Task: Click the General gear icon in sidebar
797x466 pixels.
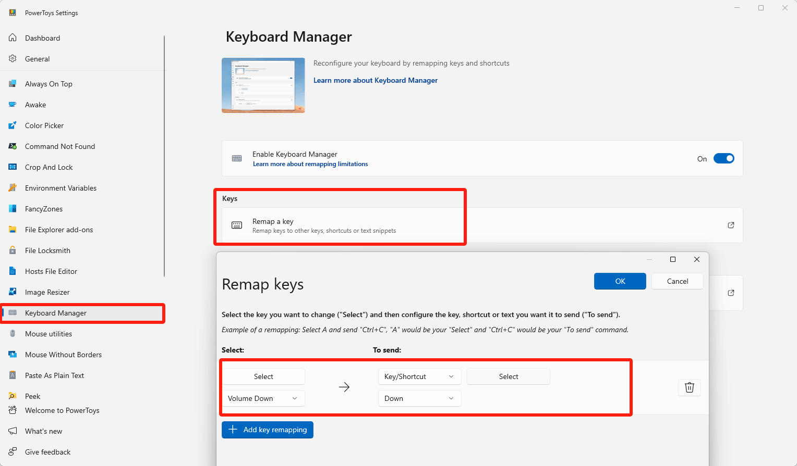Action: 13,59
